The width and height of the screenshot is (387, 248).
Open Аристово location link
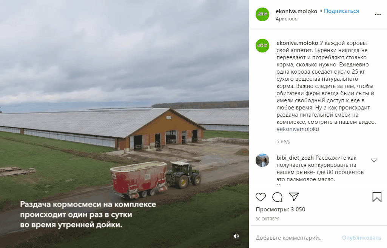287,19
